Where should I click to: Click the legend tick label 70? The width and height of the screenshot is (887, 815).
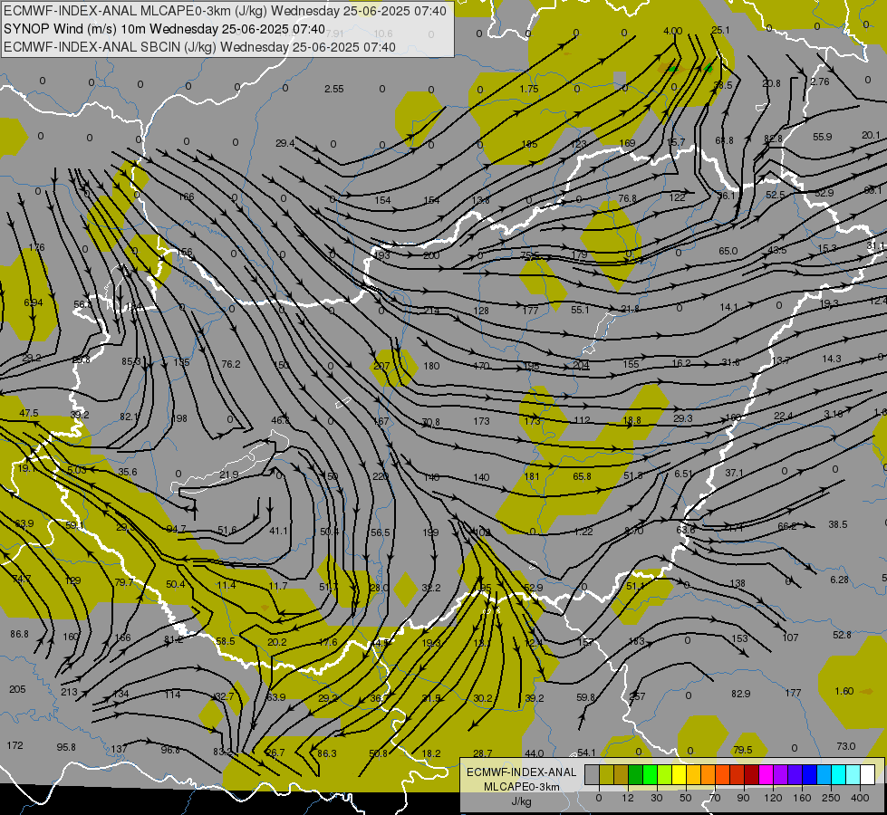[714, 798]
